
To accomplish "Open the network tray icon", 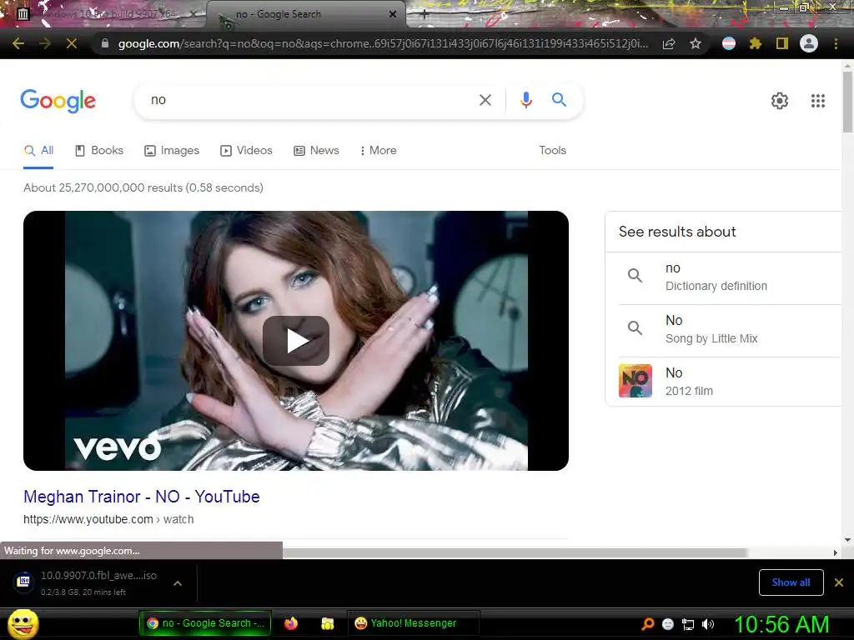I will point(688,624).
